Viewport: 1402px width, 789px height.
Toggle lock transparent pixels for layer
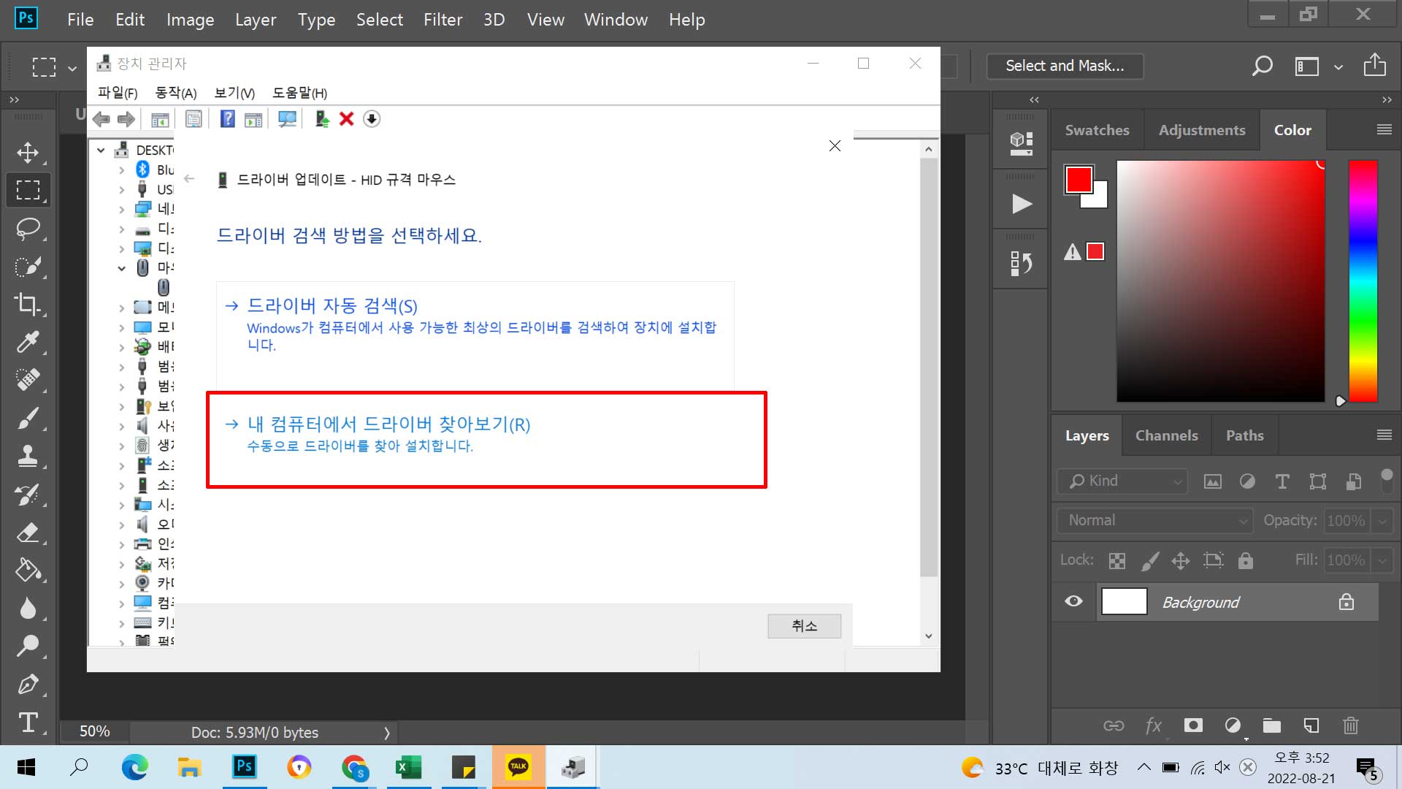coord(1116,560)
